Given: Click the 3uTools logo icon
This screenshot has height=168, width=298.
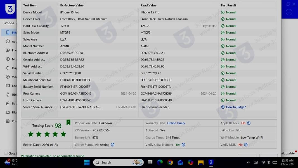Looking at the screenshot, I should (x=10, y=10).
